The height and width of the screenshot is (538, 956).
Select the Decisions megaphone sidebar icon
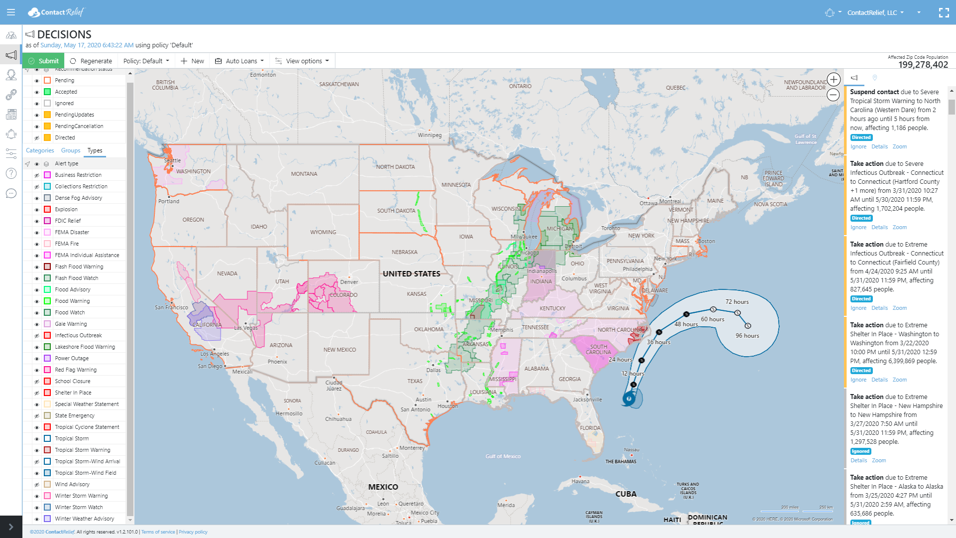[11, 55]
